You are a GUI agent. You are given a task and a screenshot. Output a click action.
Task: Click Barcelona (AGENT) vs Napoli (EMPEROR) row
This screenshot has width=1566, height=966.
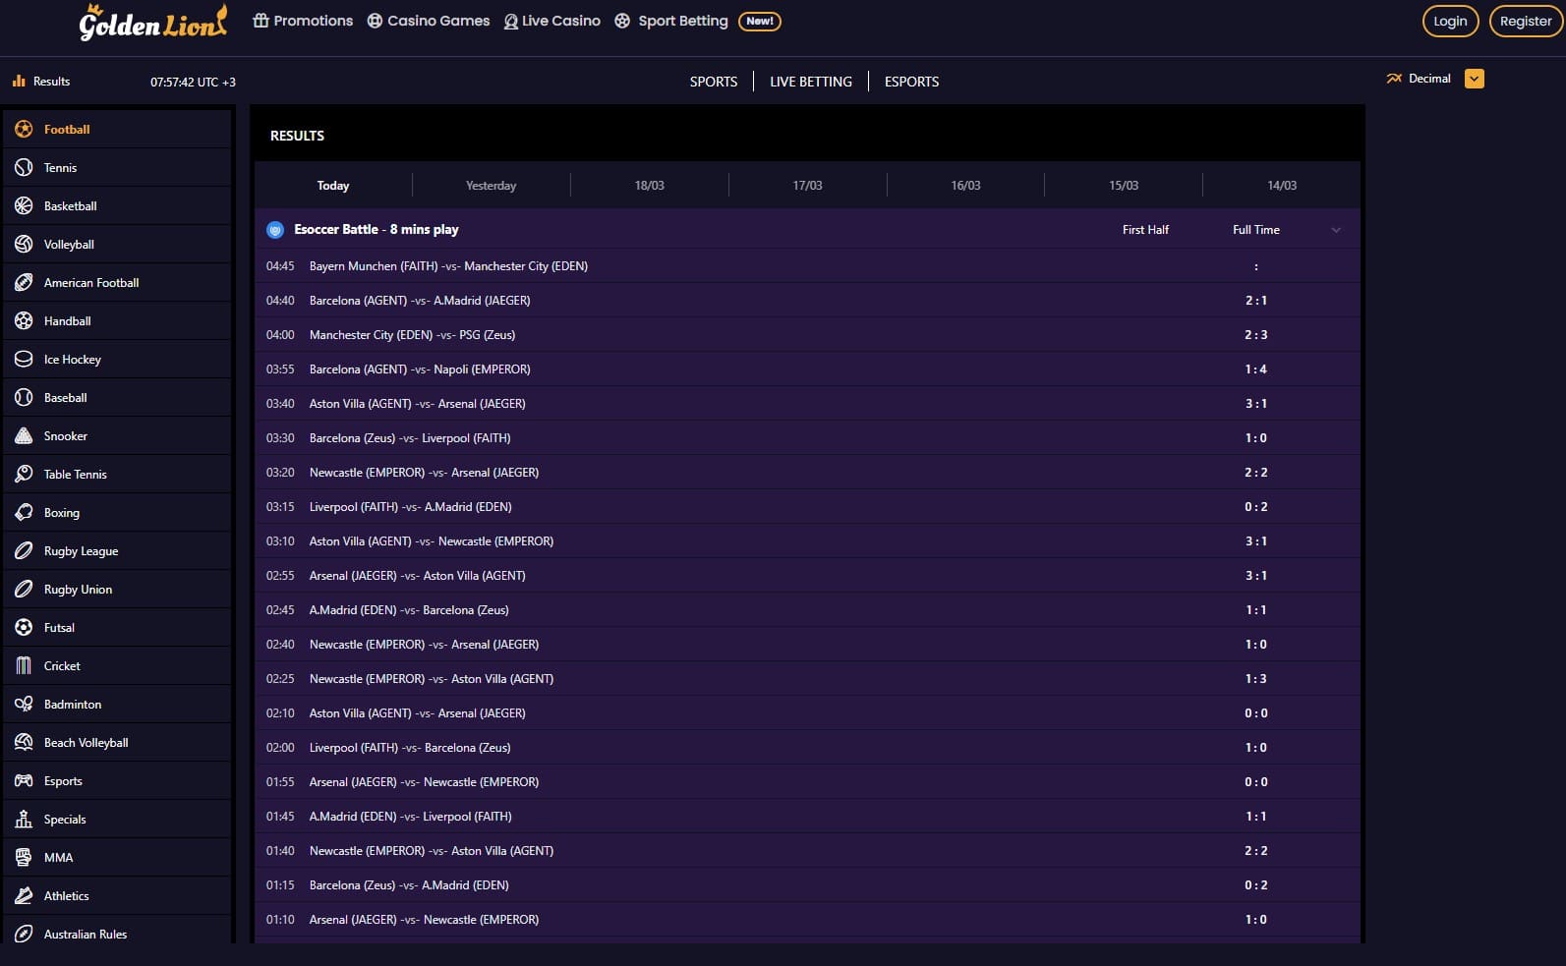pos(807,369)
